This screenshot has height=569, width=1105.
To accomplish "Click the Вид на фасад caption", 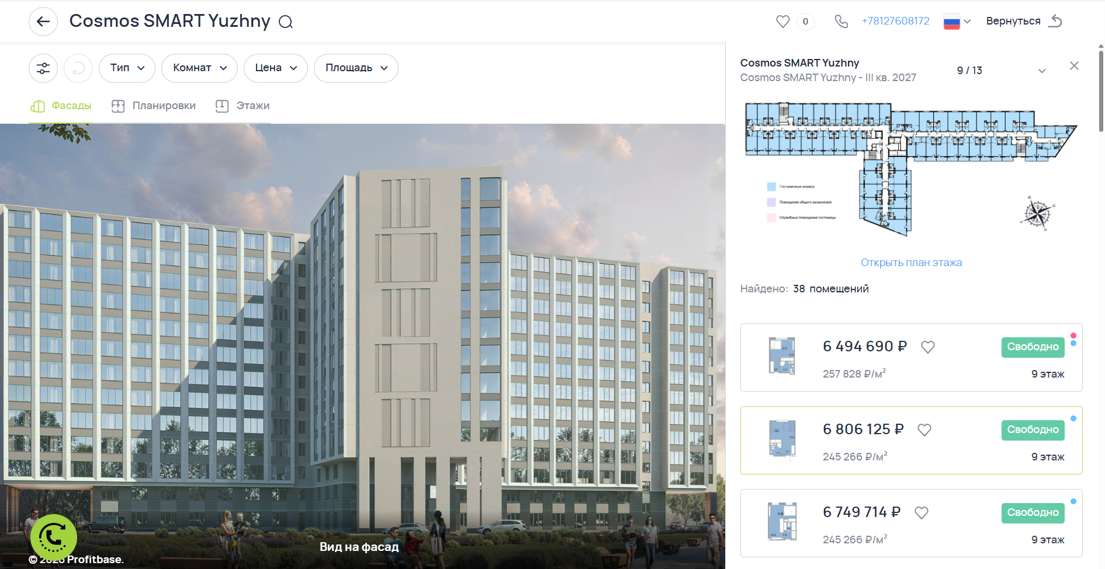I will click(x=359, y=547).
